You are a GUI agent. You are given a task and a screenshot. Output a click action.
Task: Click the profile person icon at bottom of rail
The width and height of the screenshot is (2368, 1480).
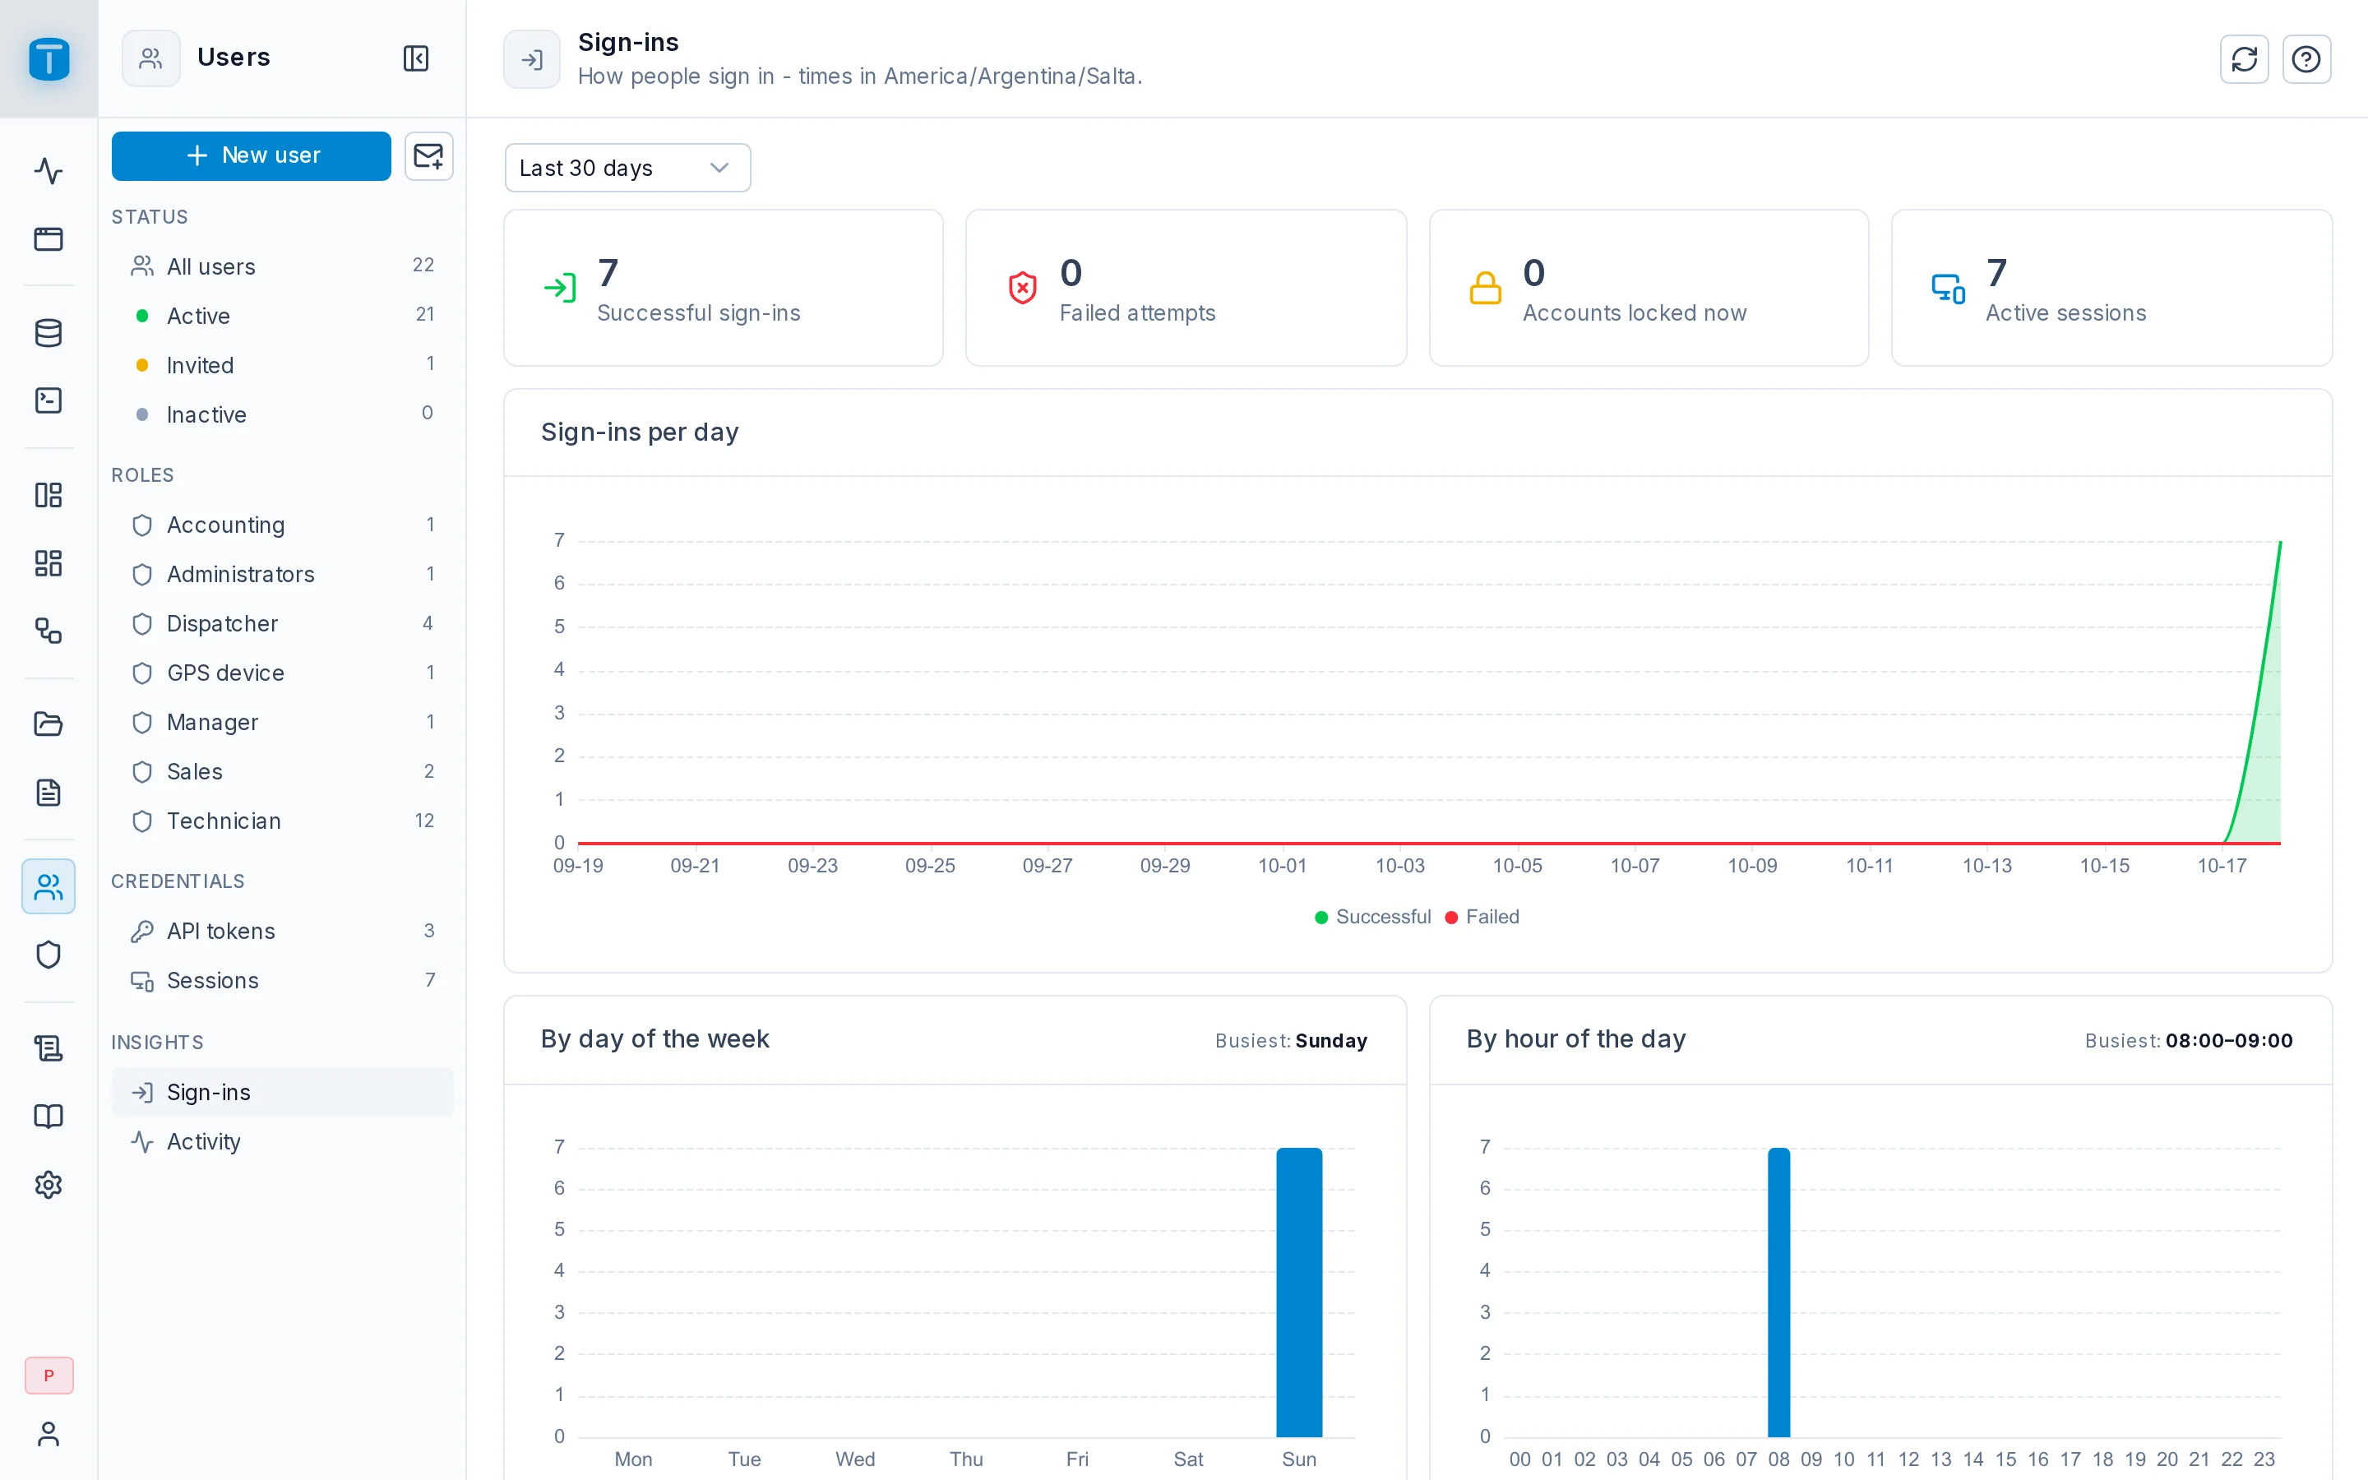pos(48,1433)
